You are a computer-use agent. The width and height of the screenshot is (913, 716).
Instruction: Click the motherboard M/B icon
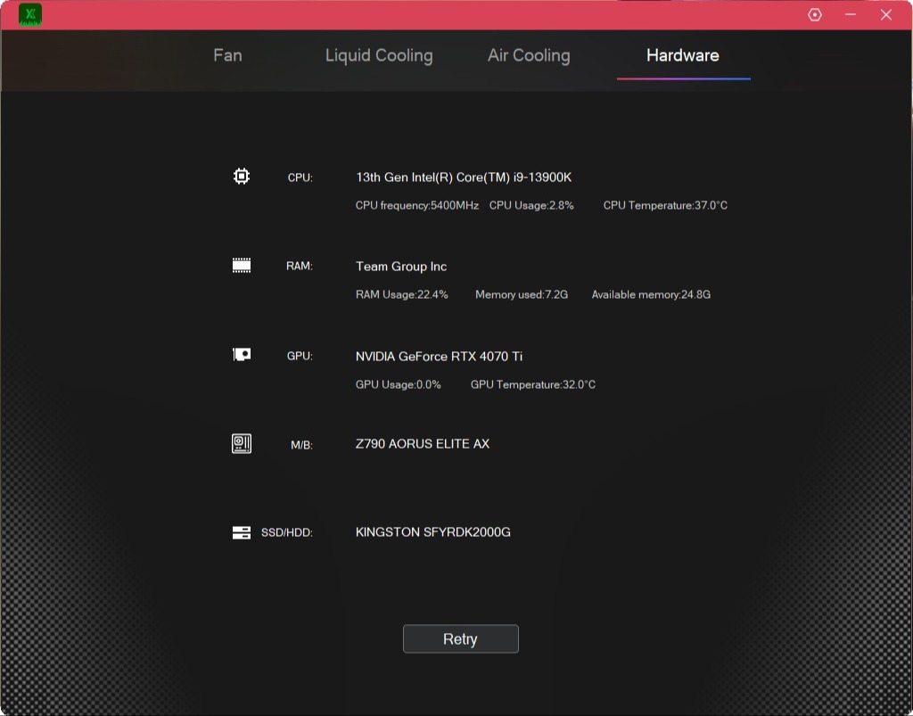coord(242,443)
